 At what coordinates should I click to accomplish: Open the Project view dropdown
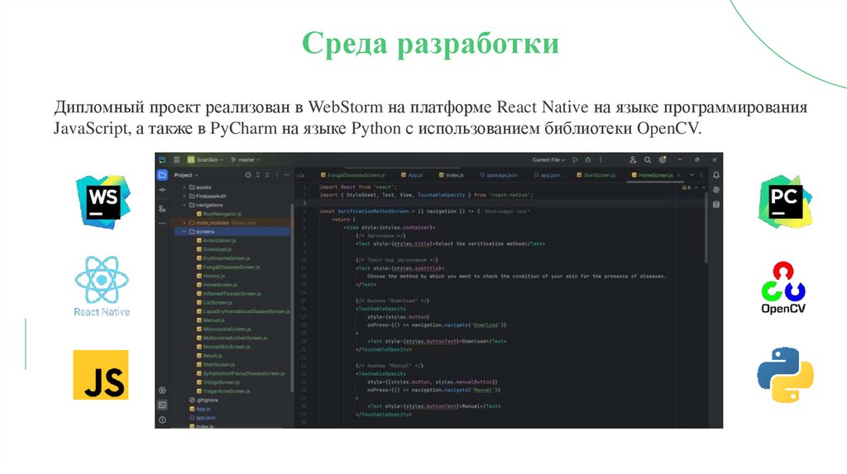click(x=186, y=175)
